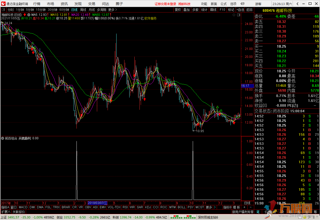Collapse the 扩展 panel at bottom
This screenshot has height=220, width=320.
(x=6, y=212)
